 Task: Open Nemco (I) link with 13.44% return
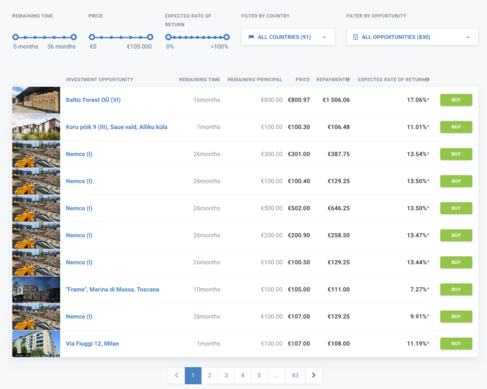click(79, 262)
